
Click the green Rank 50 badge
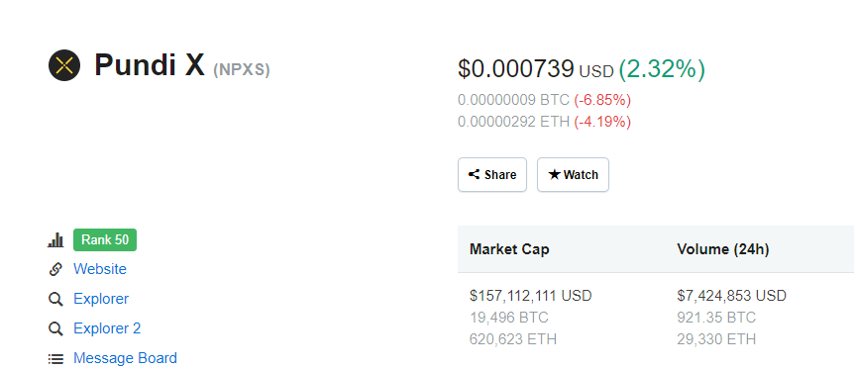tap(105, 239)
